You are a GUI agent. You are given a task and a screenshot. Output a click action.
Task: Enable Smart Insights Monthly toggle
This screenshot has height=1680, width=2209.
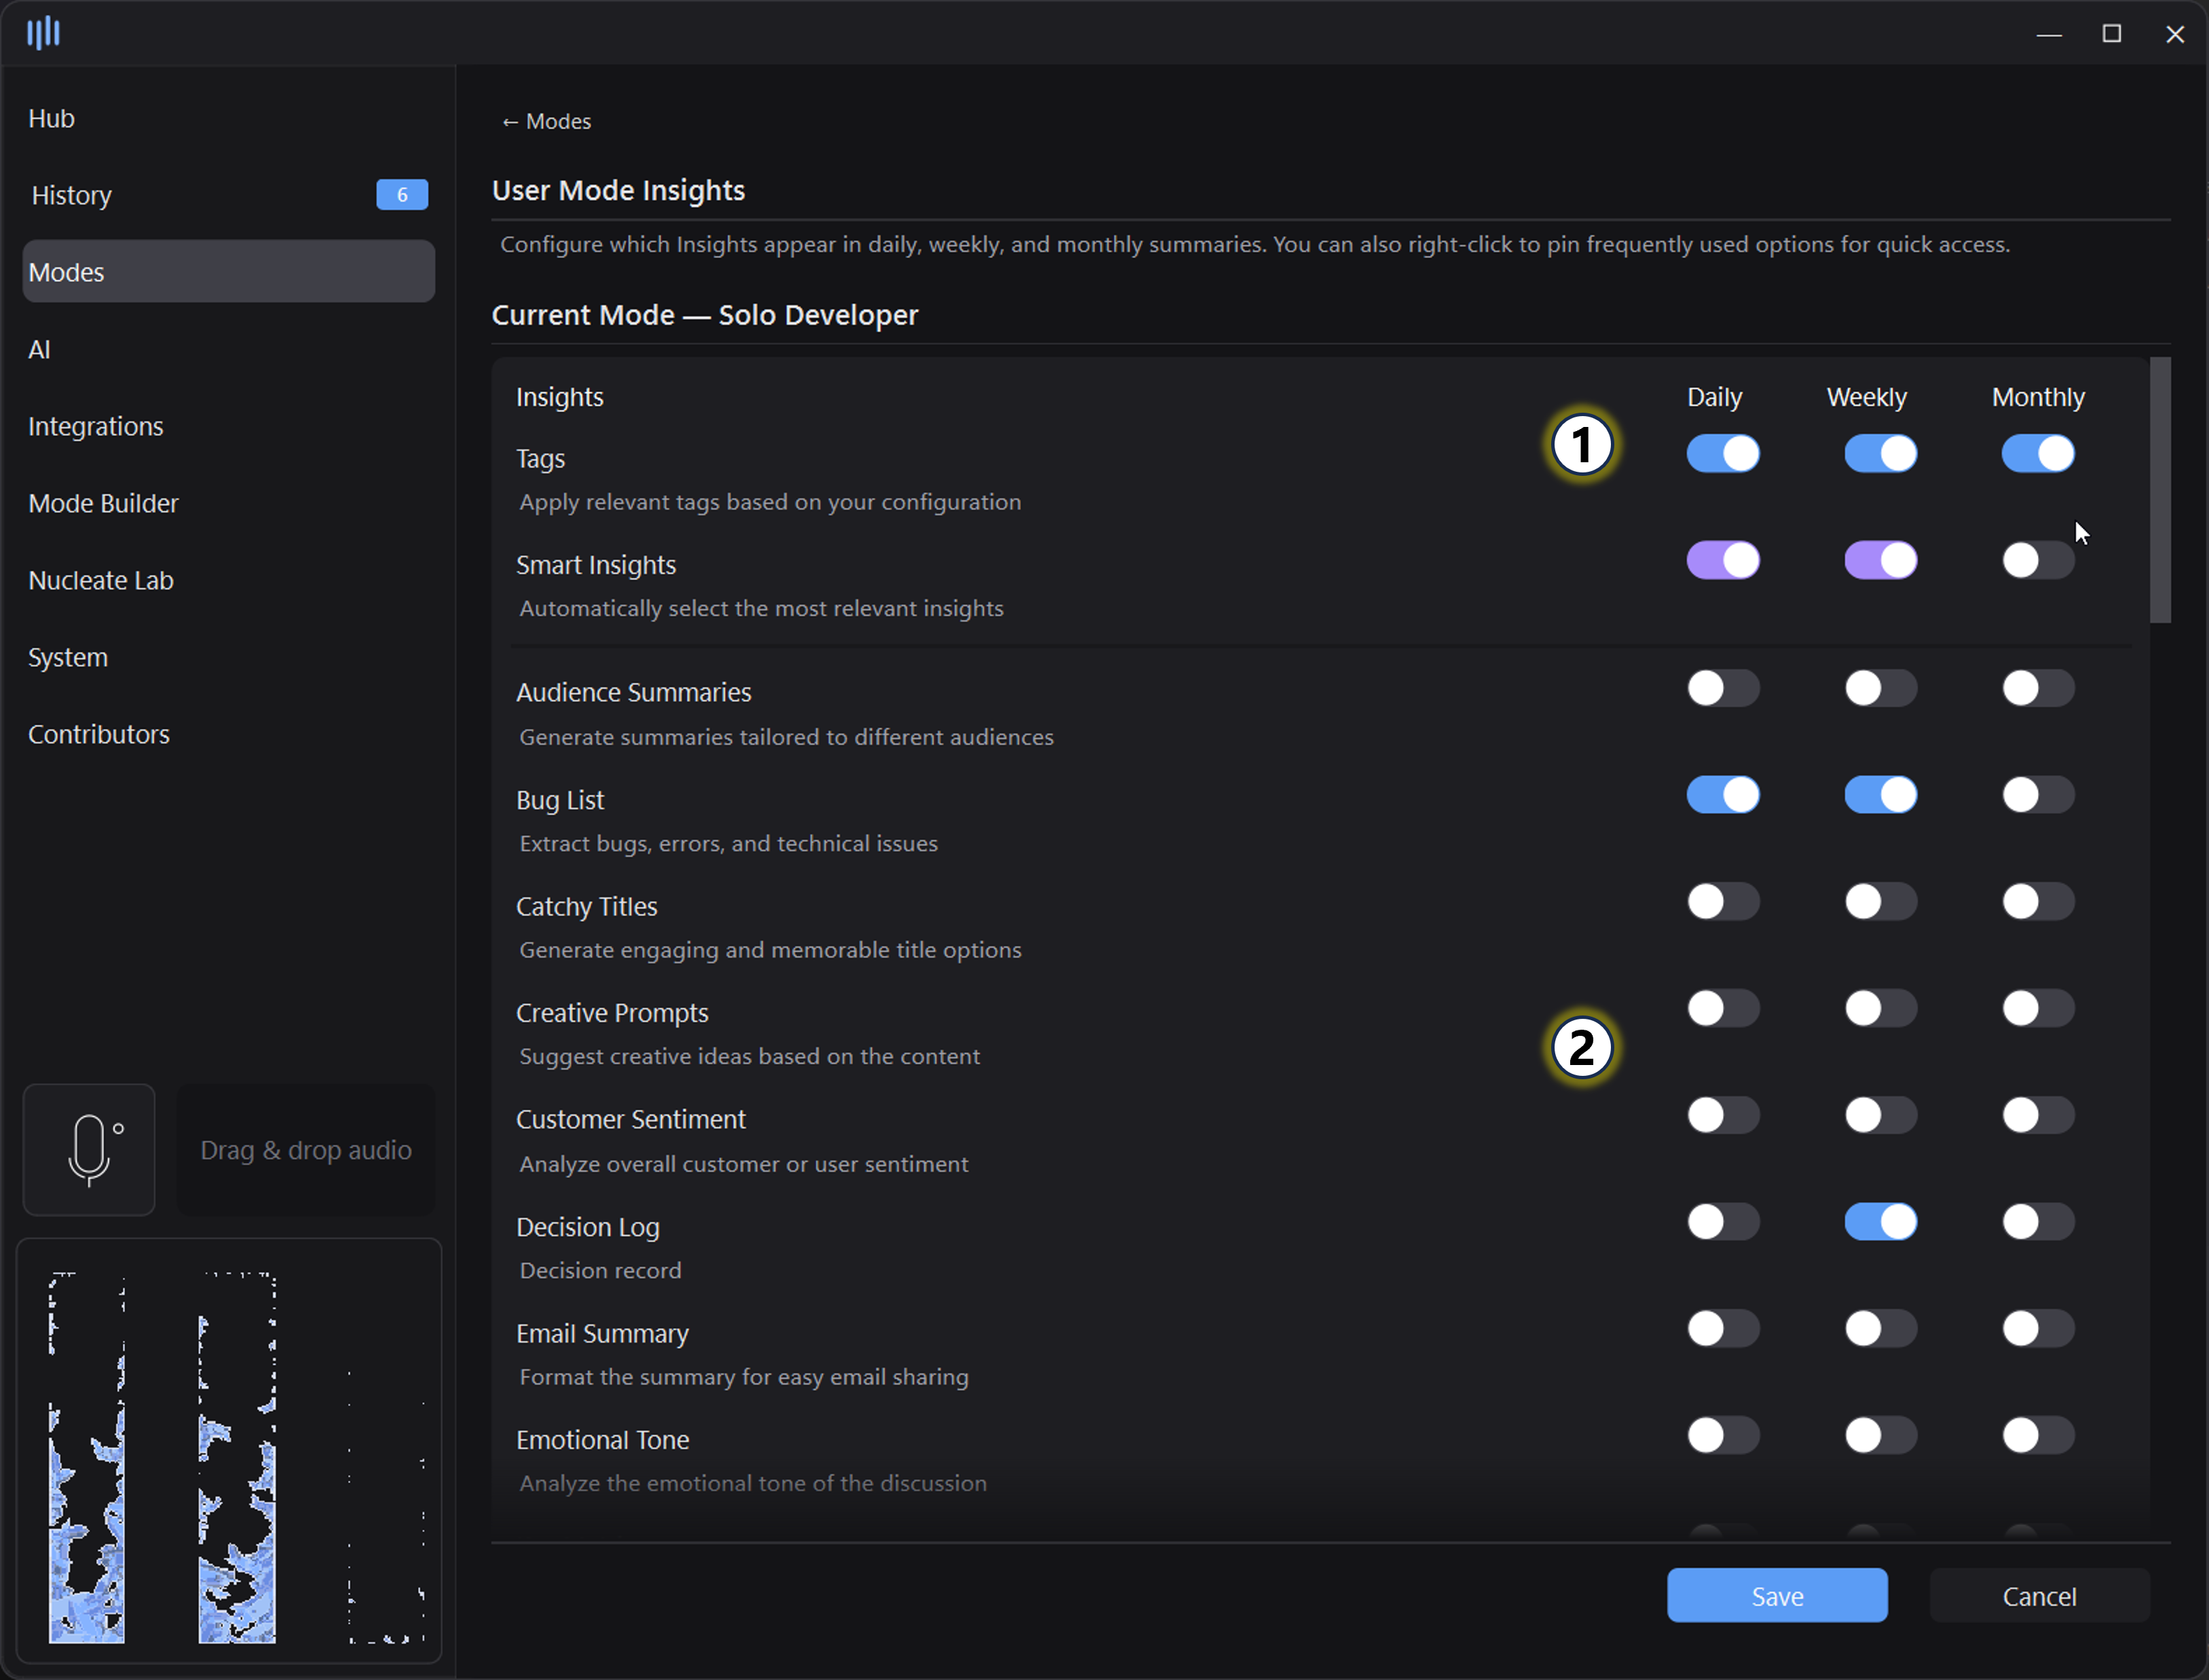click(2038, 560)
